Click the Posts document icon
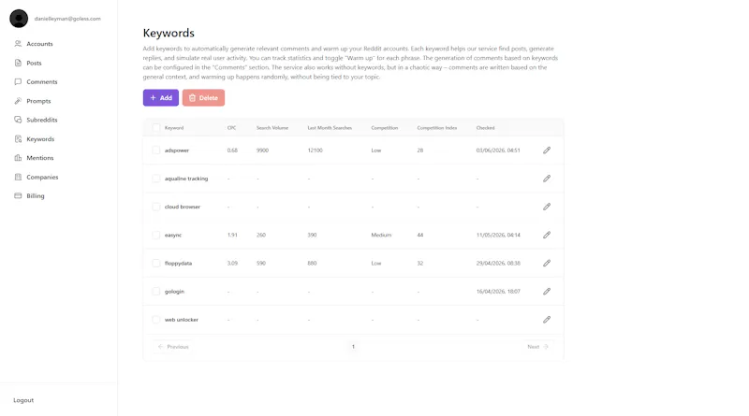 18,63
